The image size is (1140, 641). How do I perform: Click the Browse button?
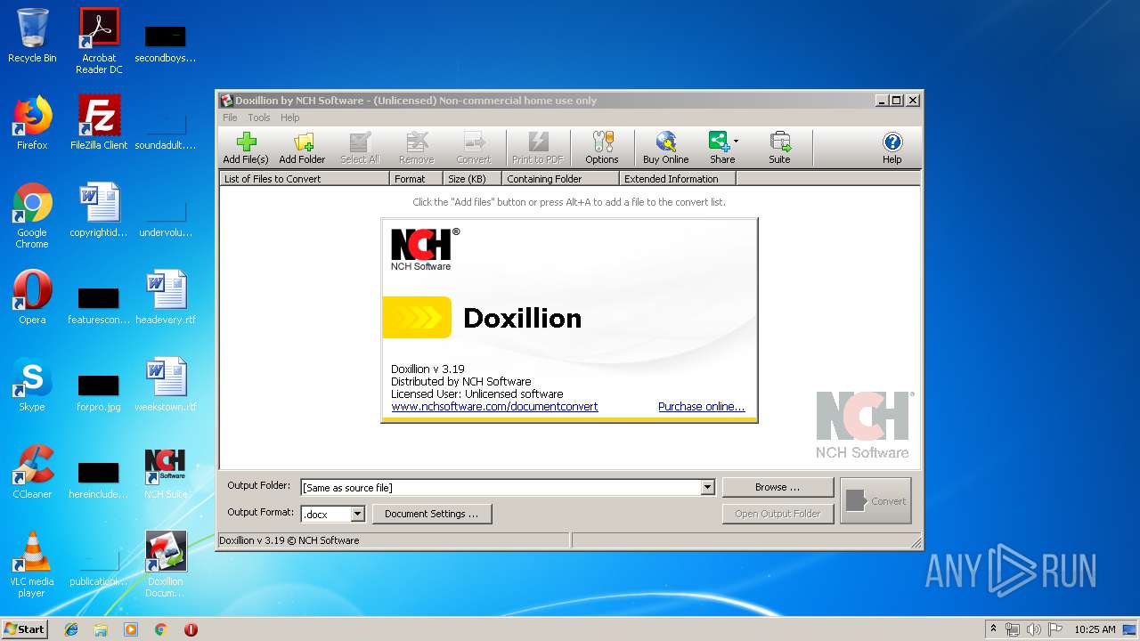pos(778,488)
